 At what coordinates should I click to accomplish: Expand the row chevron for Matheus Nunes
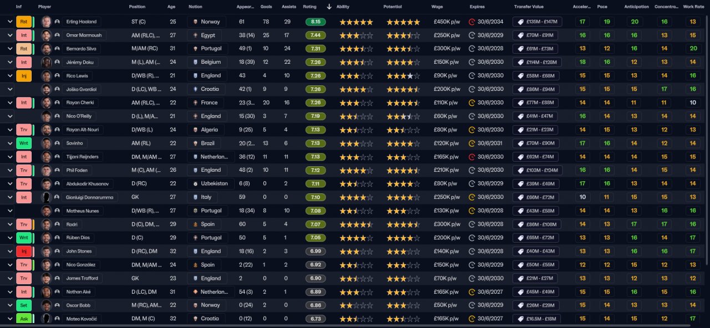click(9, 211)
